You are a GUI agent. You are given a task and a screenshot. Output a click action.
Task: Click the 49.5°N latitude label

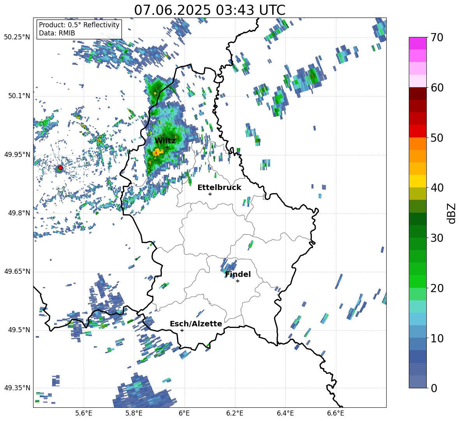[19, 330]
